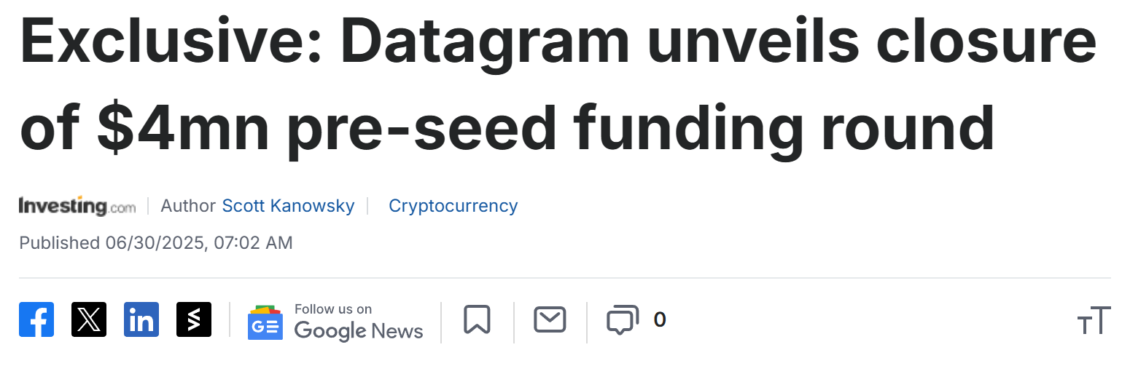Click the 'Google News' text label

point(359,331)
